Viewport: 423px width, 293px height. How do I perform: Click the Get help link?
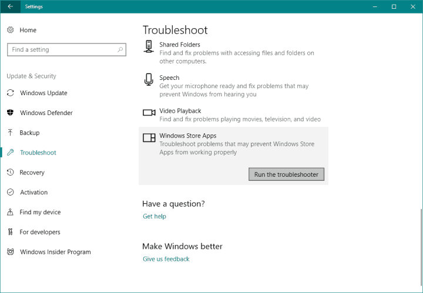[155, 216]
